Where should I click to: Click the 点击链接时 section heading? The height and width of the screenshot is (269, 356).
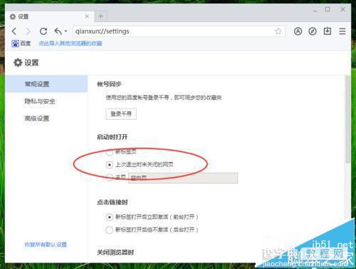point(112,202)
